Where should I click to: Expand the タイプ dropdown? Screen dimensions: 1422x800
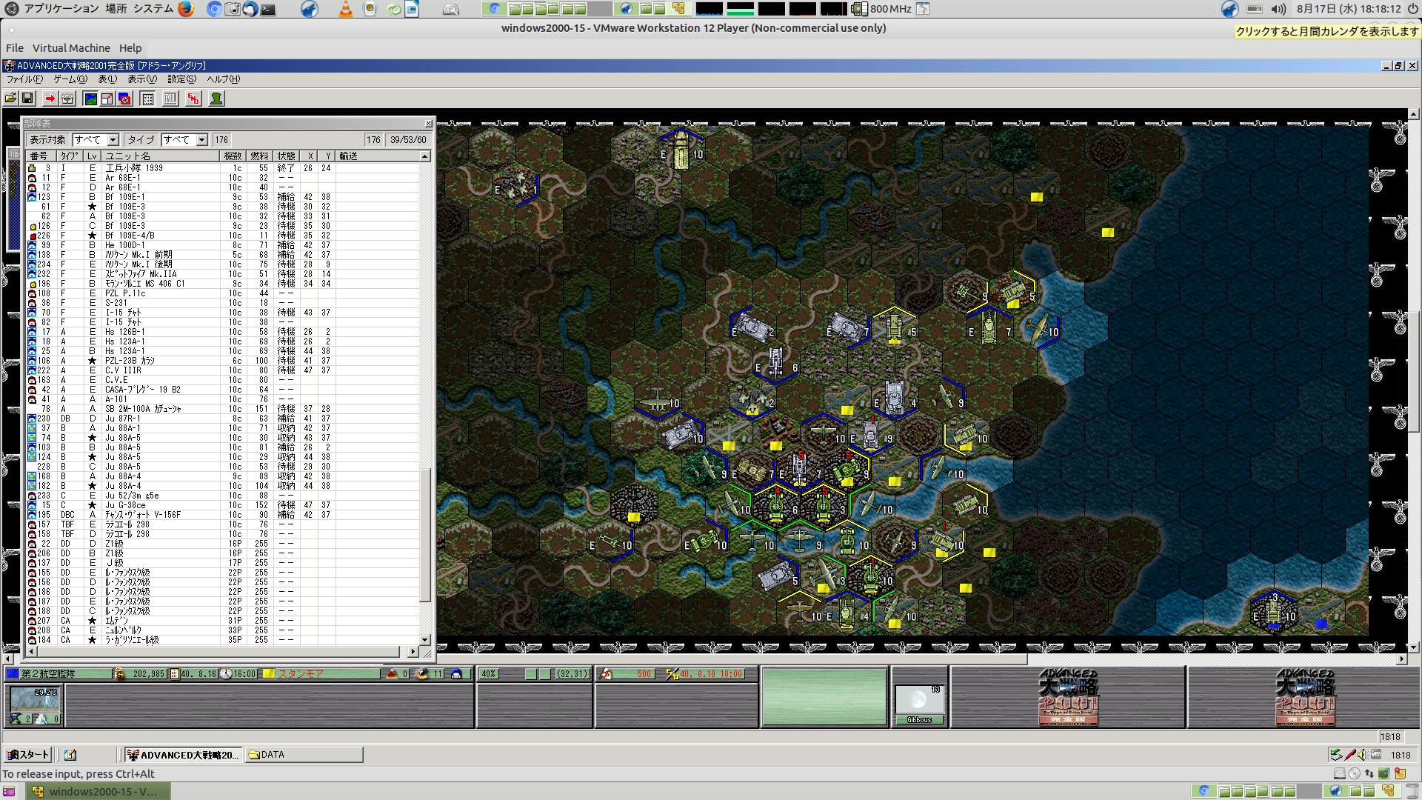[x=201, y=140]
